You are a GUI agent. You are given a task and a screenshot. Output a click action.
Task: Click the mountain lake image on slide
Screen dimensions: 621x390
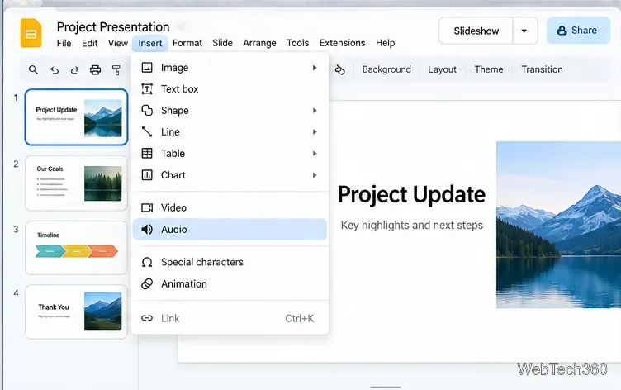point(558,225)
